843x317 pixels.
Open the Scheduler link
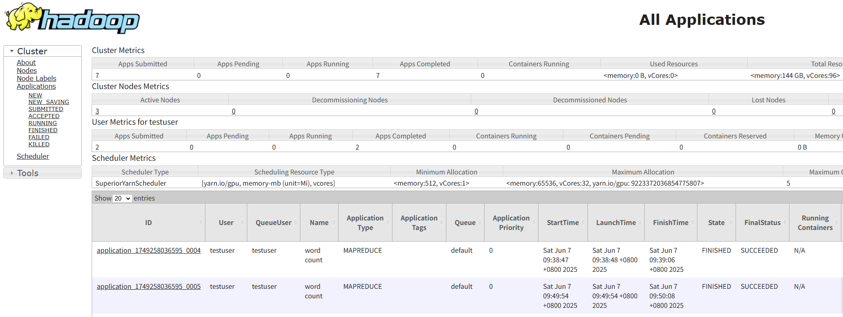click(x=33, y=156)
